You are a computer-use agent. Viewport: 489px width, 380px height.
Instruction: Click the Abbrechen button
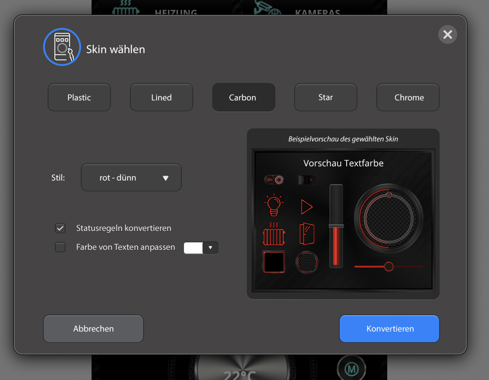(94, 329)
